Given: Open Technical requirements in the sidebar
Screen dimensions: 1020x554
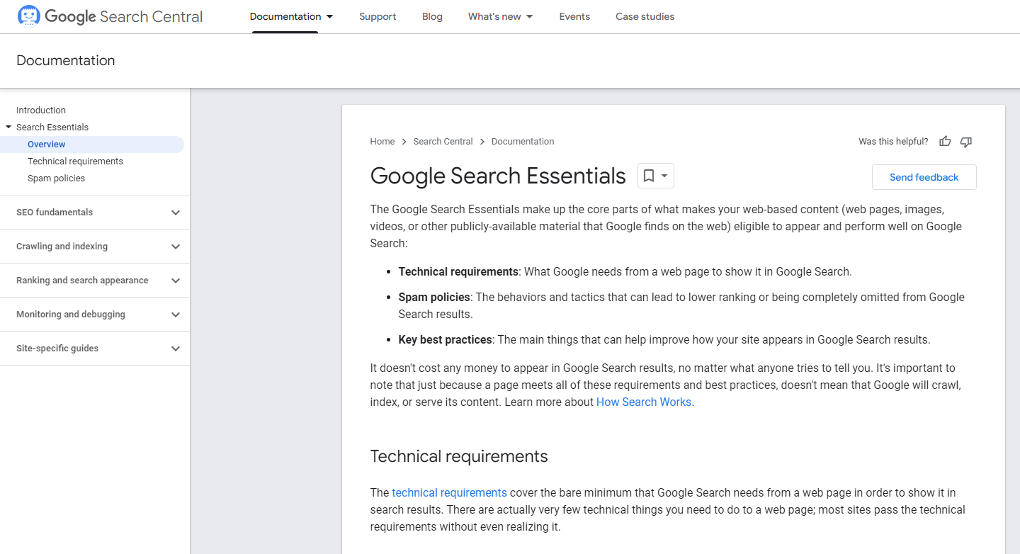Looking at the screenshot, I should 75,162.
